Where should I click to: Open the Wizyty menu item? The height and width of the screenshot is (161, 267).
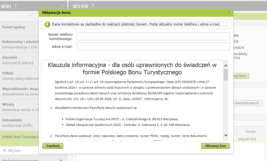(x=19, y=107)
